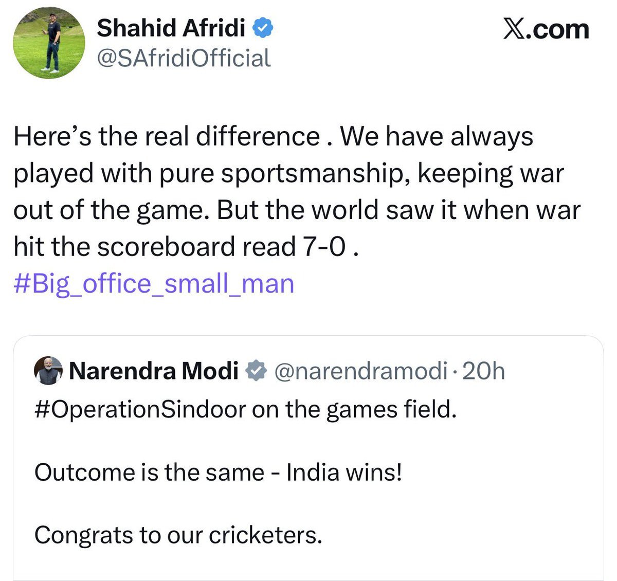Screen dimensions: 617x581
Task: Open the @SAfridiOfficial handle
Action: coord(184,58)
